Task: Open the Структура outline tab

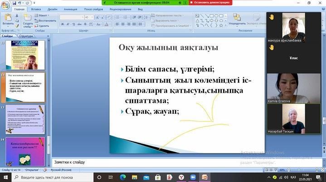Action: pyautogui.click(x=26, y=36)
